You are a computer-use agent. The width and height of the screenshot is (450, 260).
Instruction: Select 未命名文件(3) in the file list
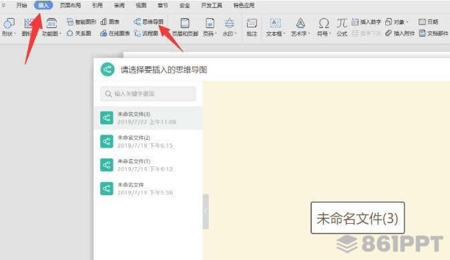tap(148, 118)
